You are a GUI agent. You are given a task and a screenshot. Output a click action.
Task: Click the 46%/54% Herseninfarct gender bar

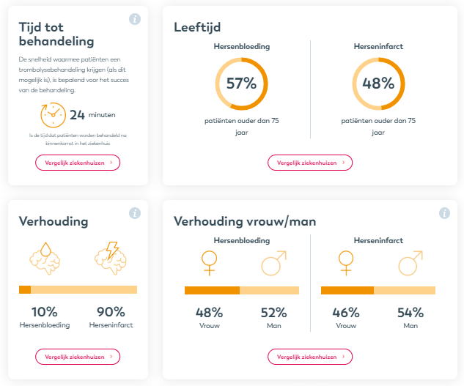pyautogui.click(x=378, y=290)
